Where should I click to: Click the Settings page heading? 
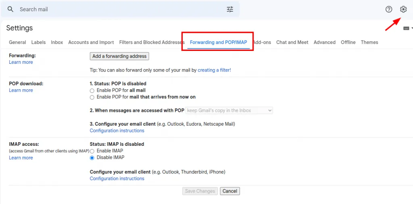point(19,28)
